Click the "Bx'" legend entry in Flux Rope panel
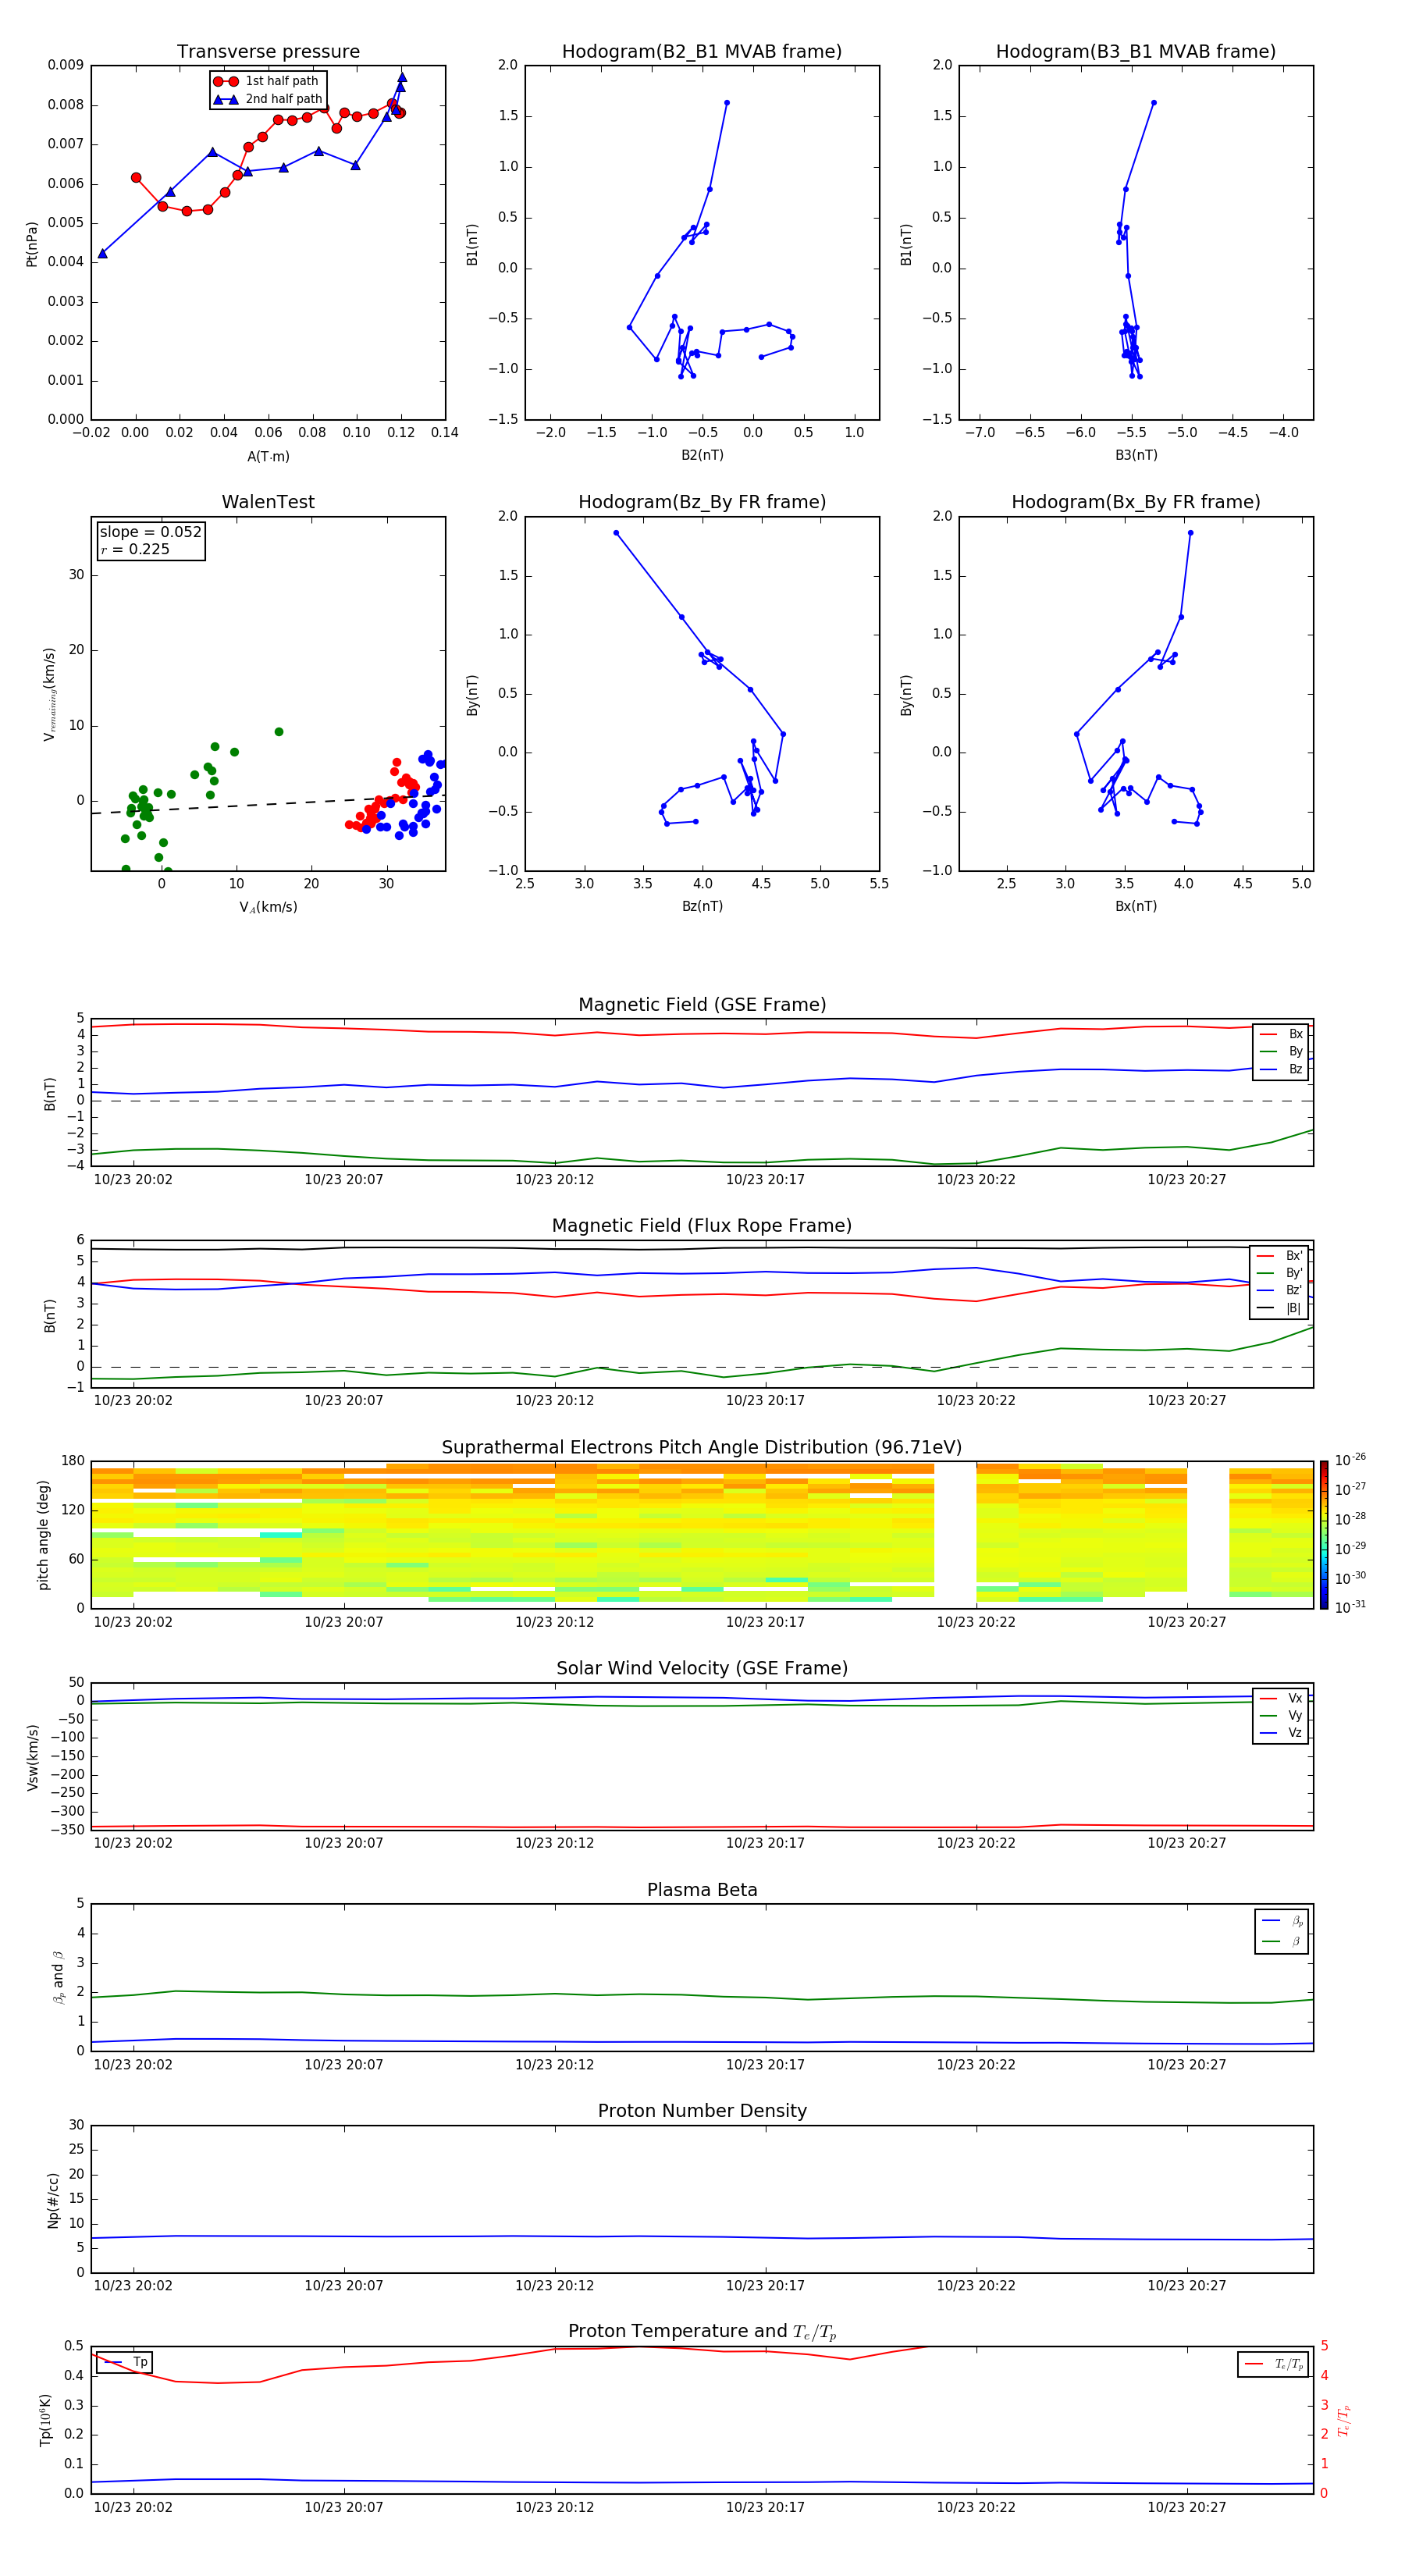Image resolution: width=1405 pixels, height=2576 pixels. point(1280,1256)
